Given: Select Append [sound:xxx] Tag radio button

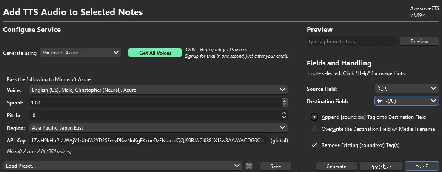Looking at the screenshot, I should (x=314, y=117).
